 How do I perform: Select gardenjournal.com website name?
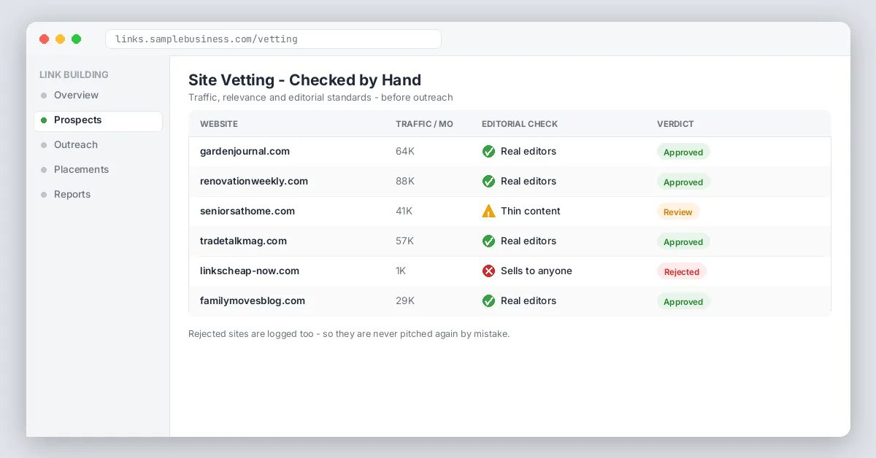tap(245, 152)
